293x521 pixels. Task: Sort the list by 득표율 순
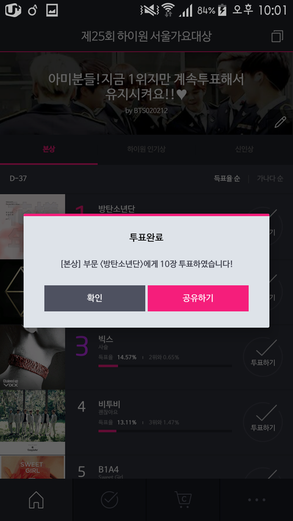[x=227, y=178]
